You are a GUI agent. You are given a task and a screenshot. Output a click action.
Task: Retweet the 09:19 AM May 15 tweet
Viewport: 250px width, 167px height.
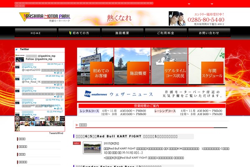(58, 97)
